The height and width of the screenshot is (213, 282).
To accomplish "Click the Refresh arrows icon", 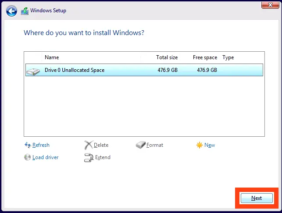I will coord(28,145).
